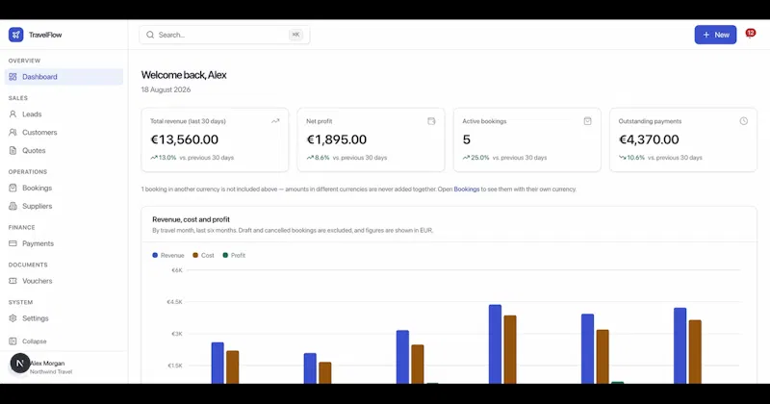
Task: Toggle the Profit legend item
Action: coord(234,255)
